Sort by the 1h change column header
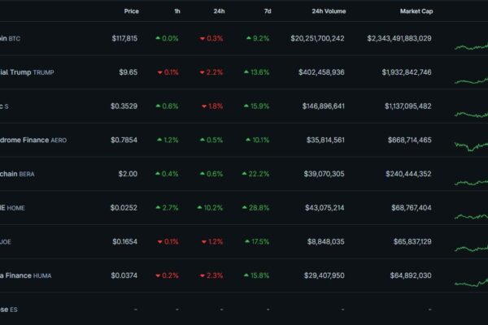 click(177, 11)
